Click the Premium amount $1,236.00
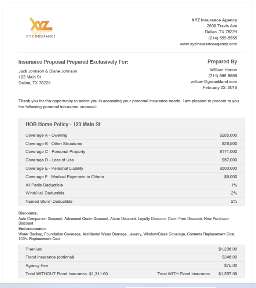 tap(228, 249)
